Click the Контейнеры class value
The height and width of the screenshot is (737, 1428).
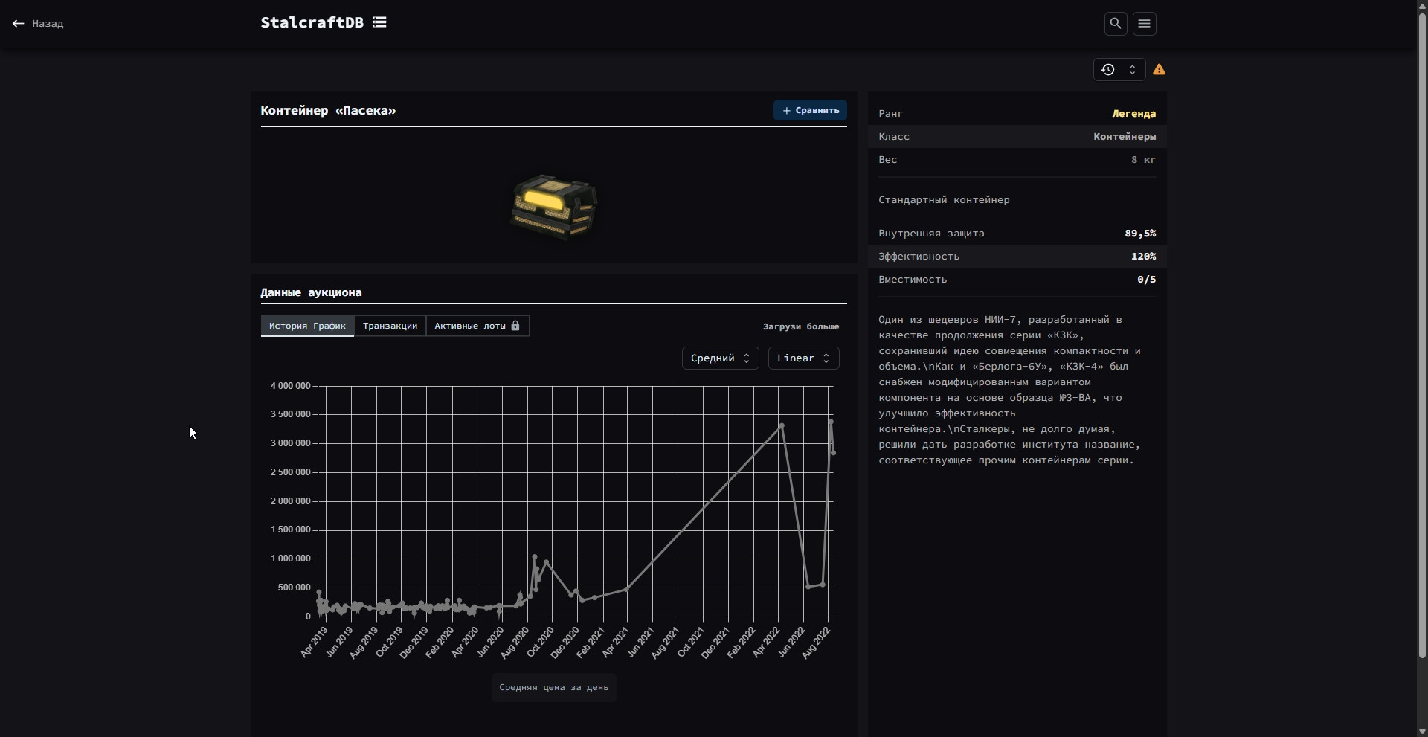[x=1125, y=137]
